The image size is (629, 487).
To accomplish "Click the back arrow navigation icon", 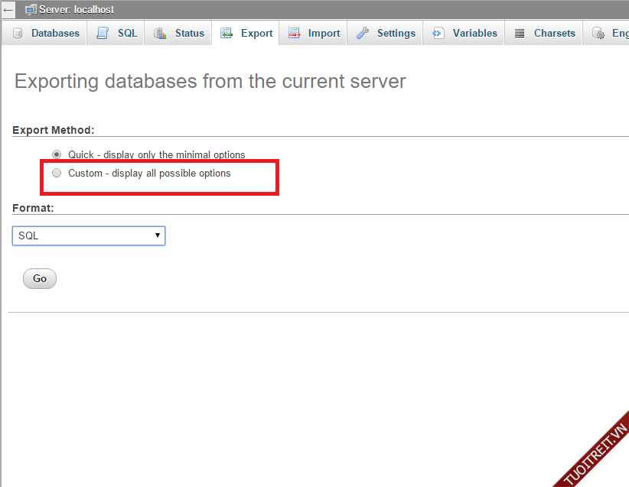I will coord(8,10).
